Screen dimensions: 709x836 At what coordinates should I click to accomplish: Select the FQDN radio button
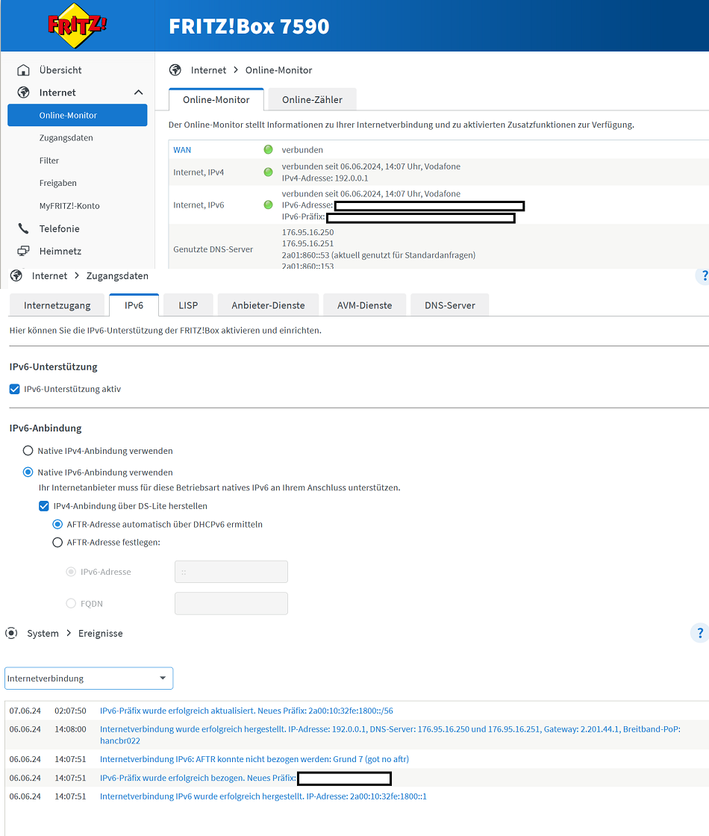71,603
